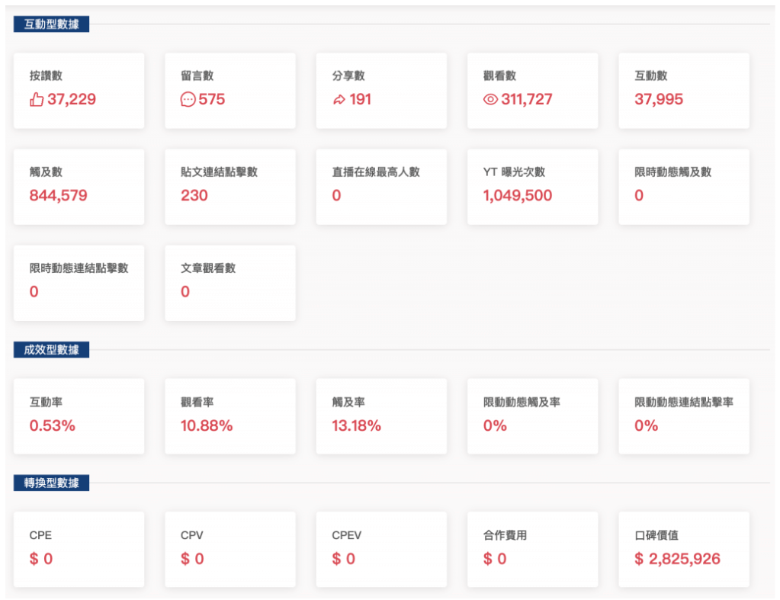Image resolution: width=780 pixels, height=600 pixels.
Task: Click the shares value 191
Action: tap(360, 100)
